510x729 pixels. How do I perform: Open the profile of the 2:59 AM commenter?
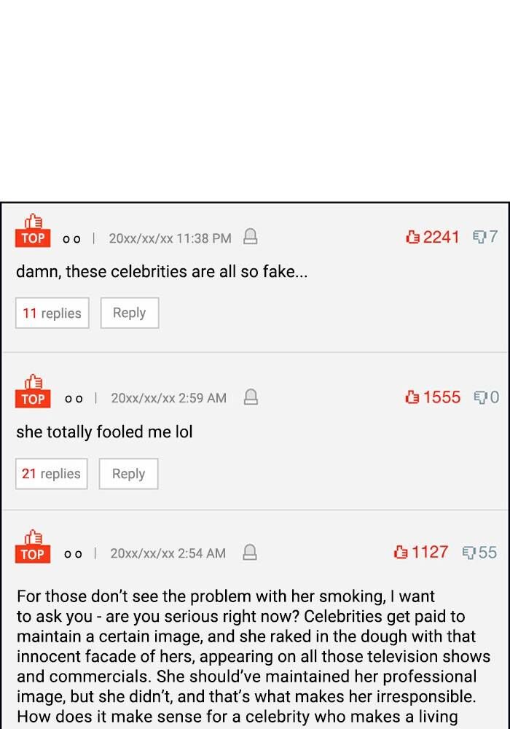73,399
